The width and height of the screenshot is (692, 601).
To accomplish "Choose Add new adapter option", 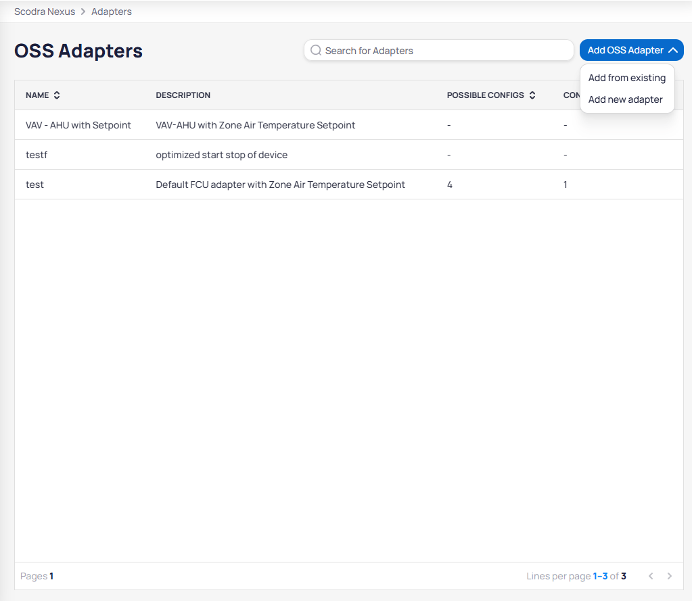I will (625, 99).
